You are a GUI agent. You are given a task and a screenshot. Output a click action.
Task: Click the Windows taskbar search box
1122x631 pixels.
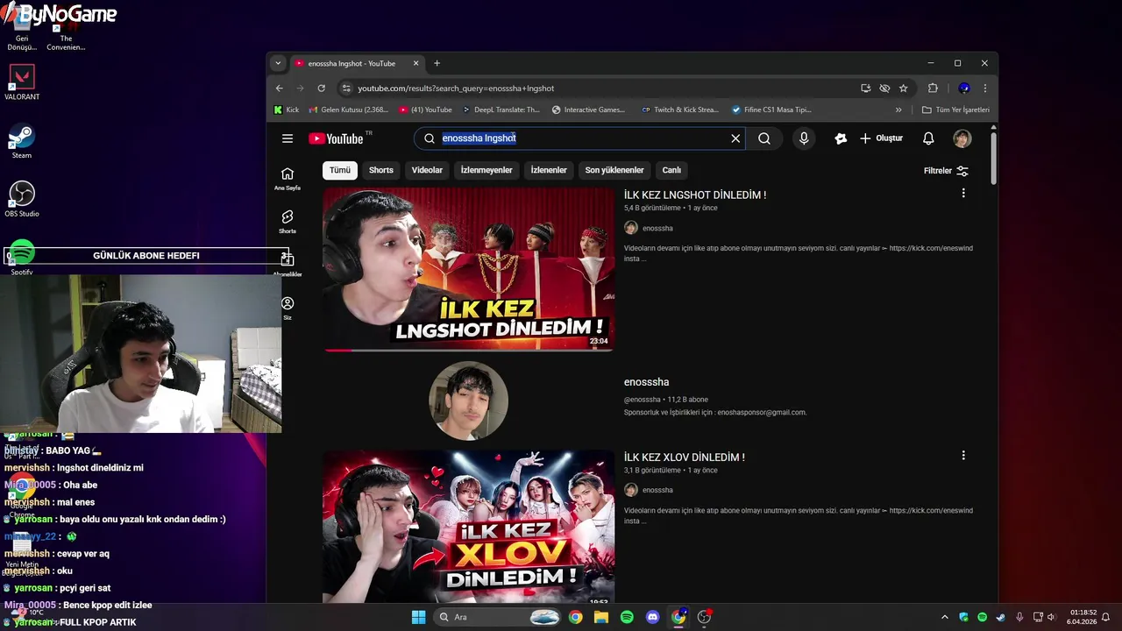coord(498,617)
